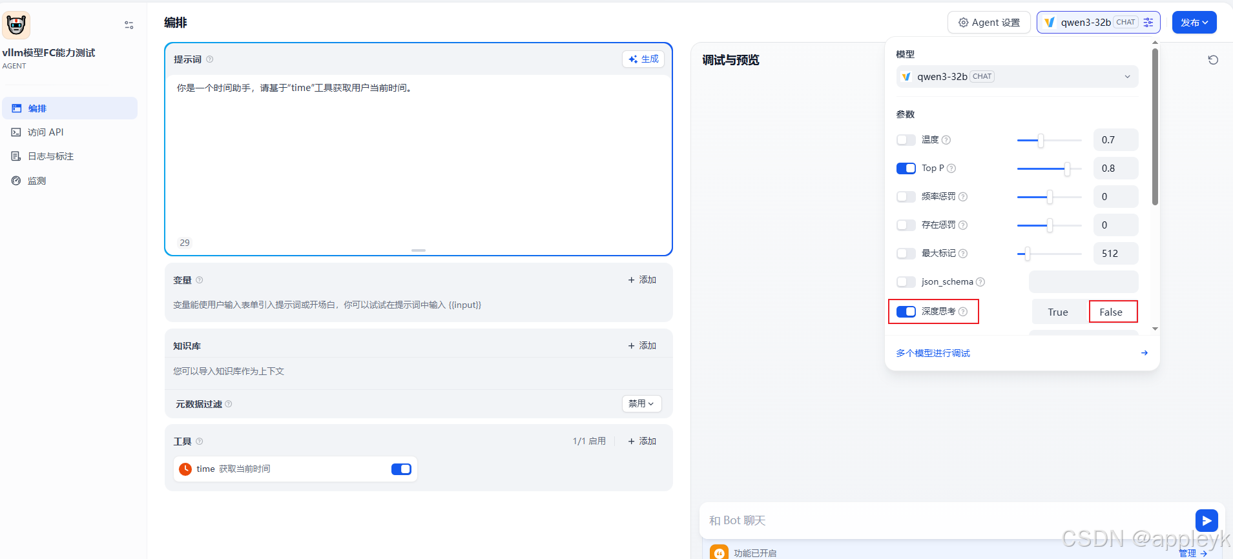Click the 提示词 help icon

click(x=210, y=59)
